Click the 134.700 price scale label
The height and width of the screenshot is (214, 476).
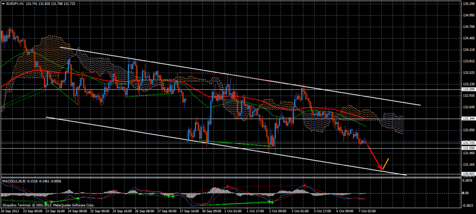[469, 27]
